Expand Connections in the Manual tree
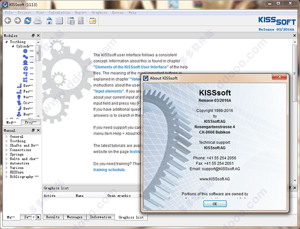300x229 pixels. click(6, 150)
